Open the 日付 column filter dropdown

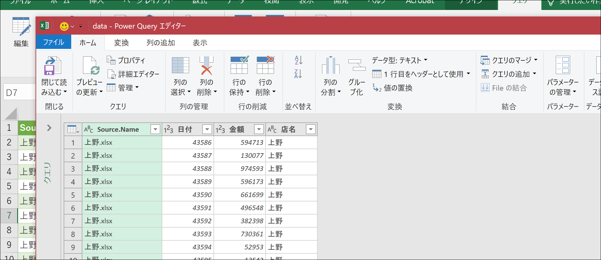[x=207, y=129]
